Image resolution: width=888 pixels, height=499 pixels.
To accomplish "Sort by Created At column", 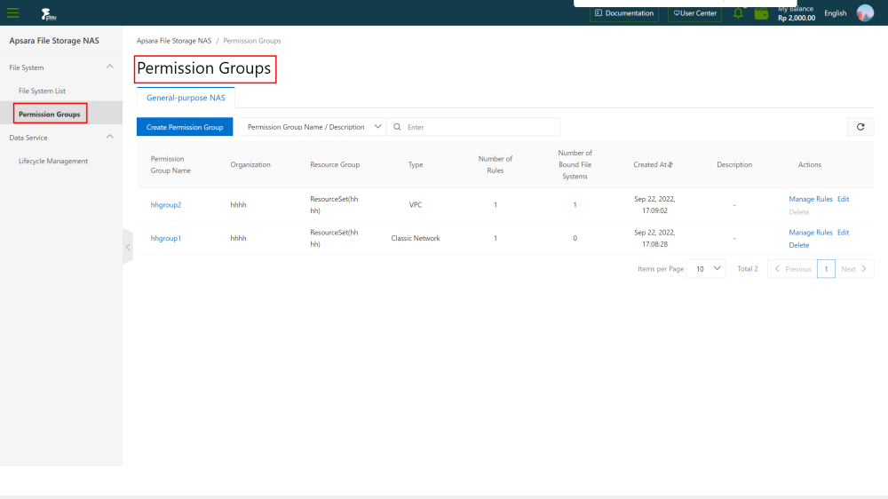I will coord(670,165).
